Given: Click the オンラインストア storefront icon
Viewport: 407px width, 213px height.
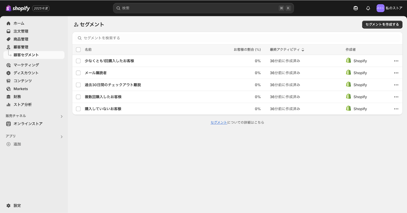Looking at the screenshot, I should point(8,124).
